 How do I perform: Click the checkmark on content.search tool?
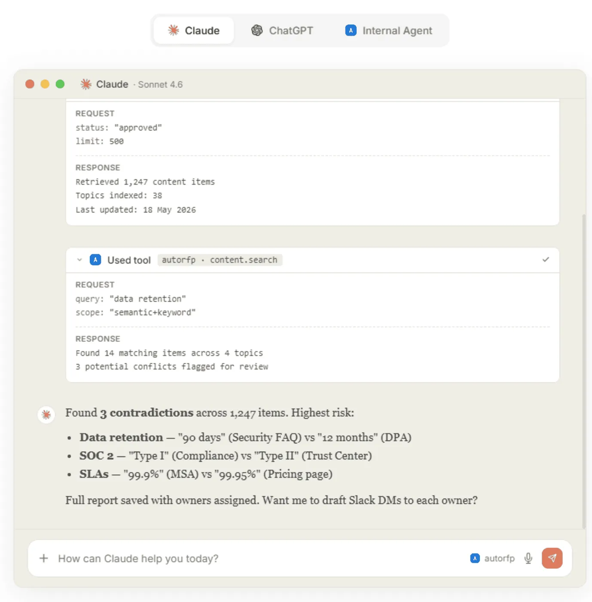point(546,259)
